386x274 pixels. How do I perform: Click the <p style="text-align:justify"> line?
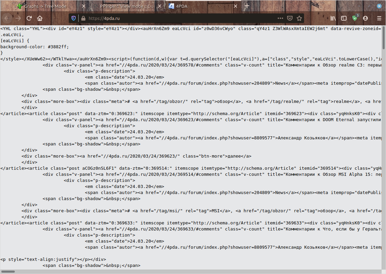[x=53, y=259]
